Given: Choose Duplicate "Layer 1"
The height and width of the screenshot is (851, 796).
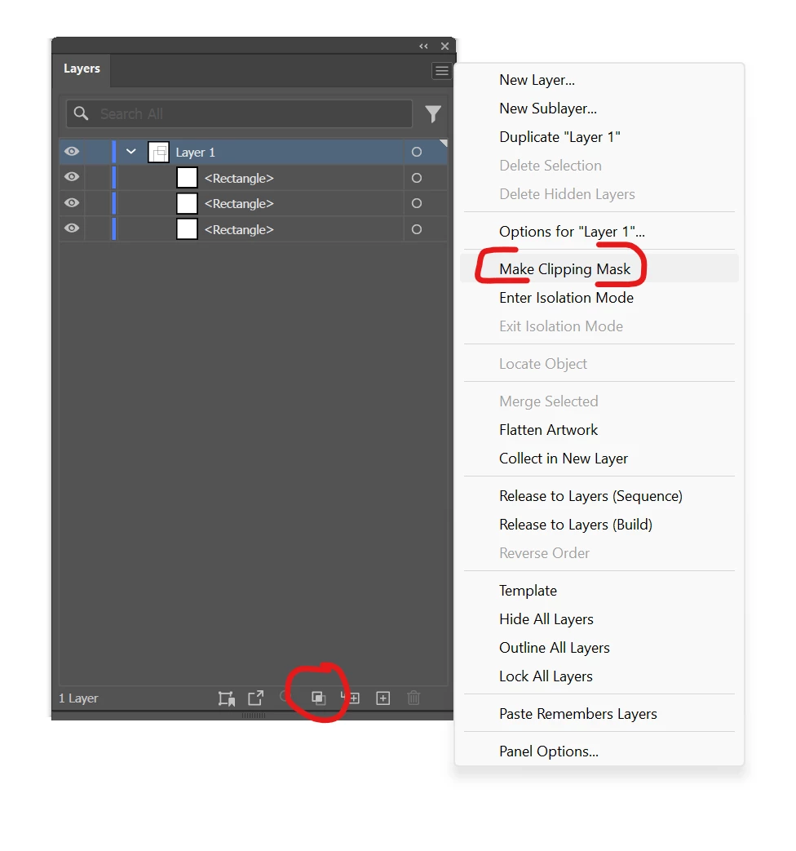Looking at the screenshot, I should [x=559, y=137].
